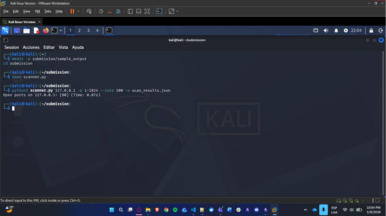Image resolution: width=386 pixels, height=216 pixels.
Task: Open the Kali applications menu dragon icon
Action: (5, 30)
